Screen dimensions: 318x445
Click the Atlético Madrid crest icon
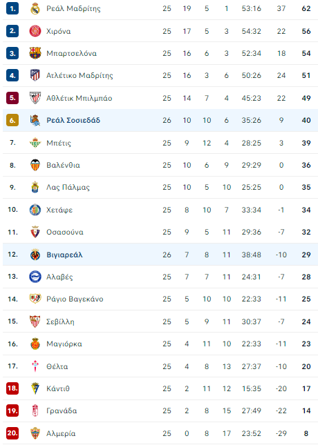(x=35, y=75)
